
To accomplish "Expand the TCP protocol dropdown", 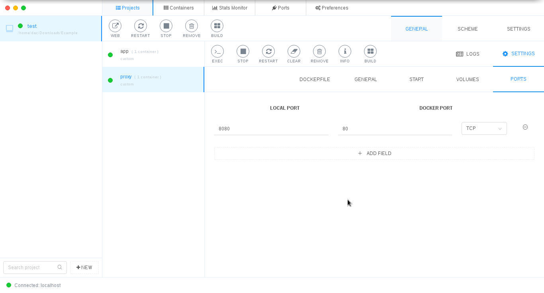I will point(484,128).
